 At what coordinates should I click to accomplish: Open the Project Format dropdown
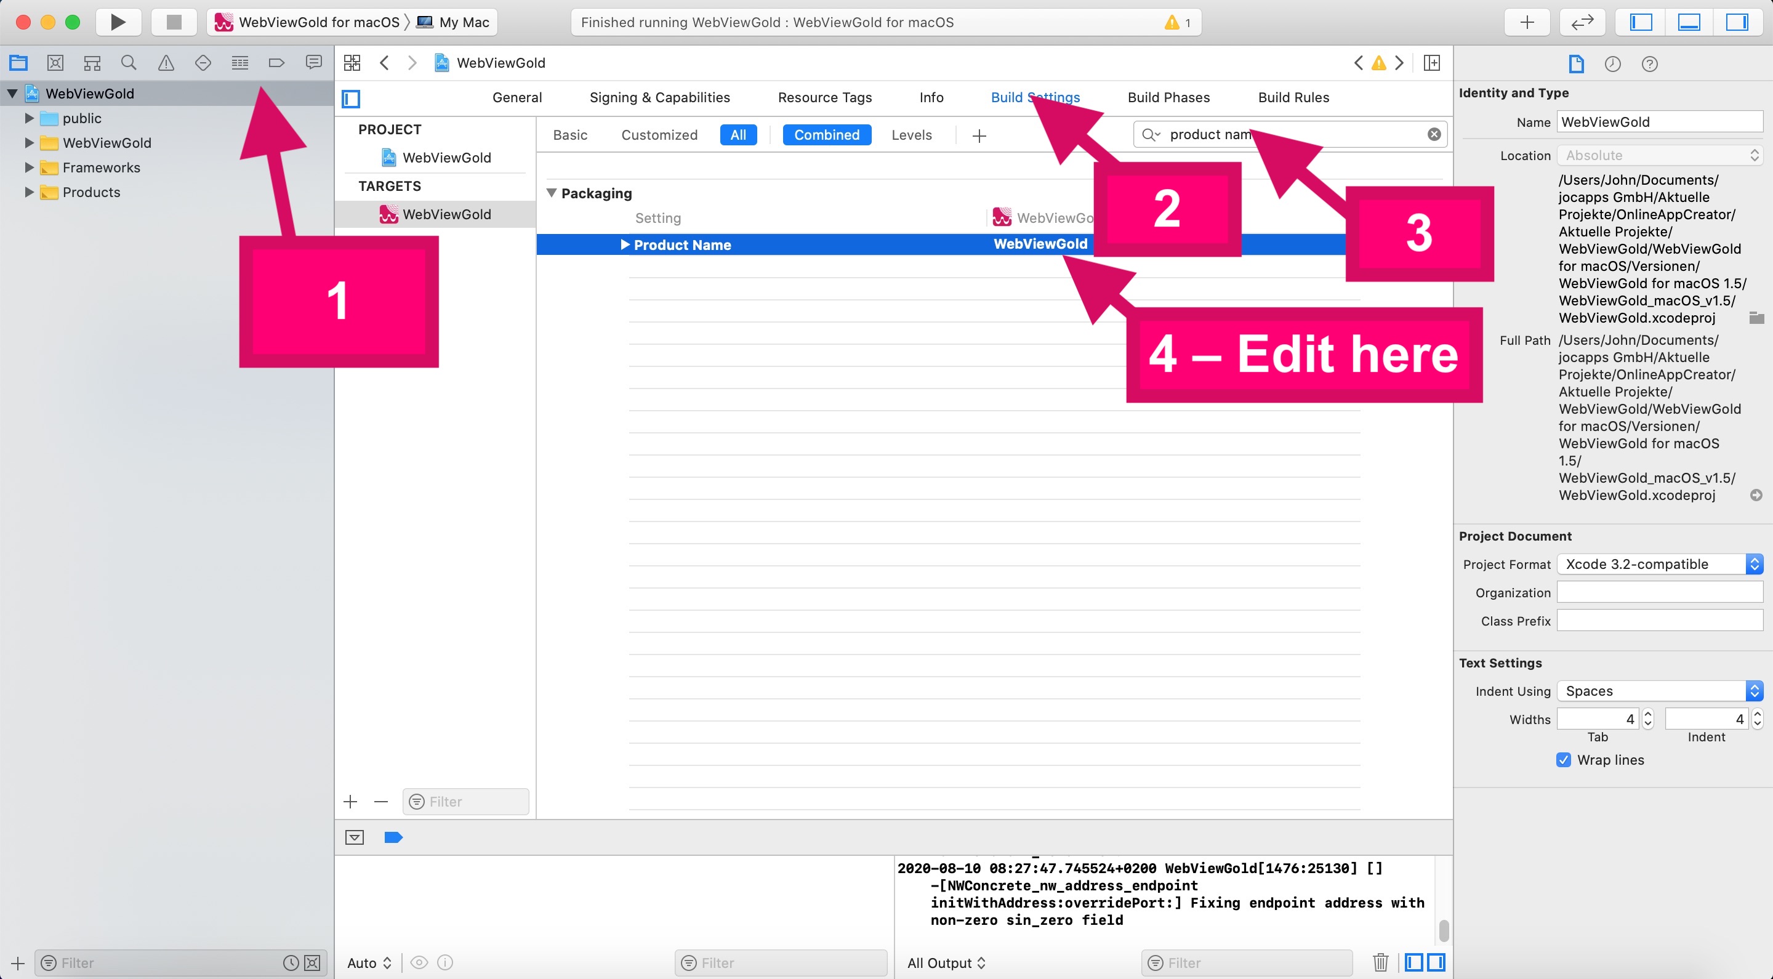(x=1660, y=565)
